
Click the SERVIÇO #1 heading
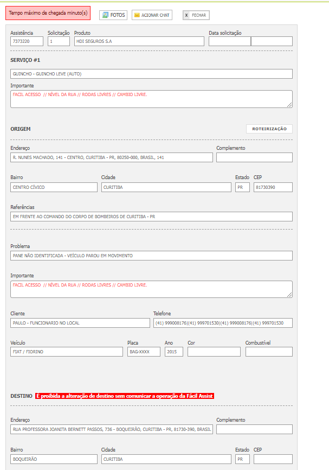point(25,60)
